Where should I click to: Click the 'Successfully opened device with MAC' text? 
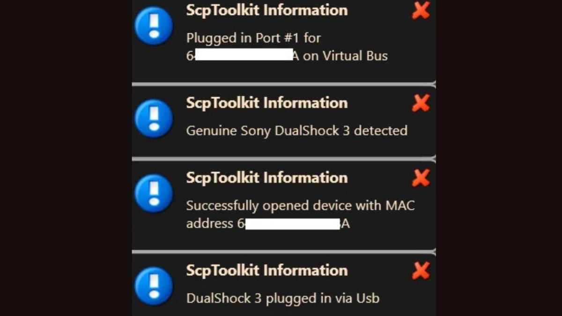pyautogui.click(x=300, y=206)
